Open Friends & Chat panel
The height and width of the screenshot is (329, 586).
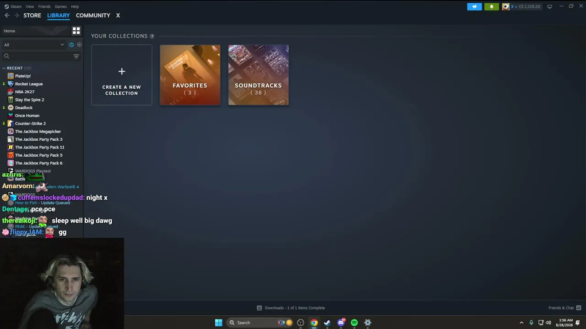click(565, 308)
